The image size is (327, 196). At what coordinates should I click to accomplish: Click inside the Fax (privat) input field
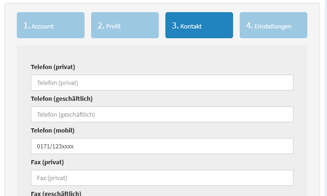pyautogui.click(x=162, y=178)
